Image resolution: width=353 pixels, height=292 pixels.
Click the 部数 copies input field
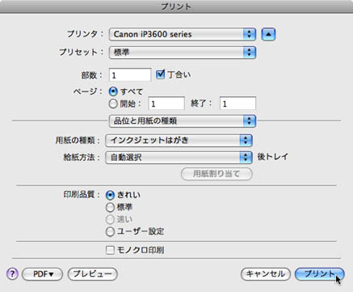[x=130, y=74]
